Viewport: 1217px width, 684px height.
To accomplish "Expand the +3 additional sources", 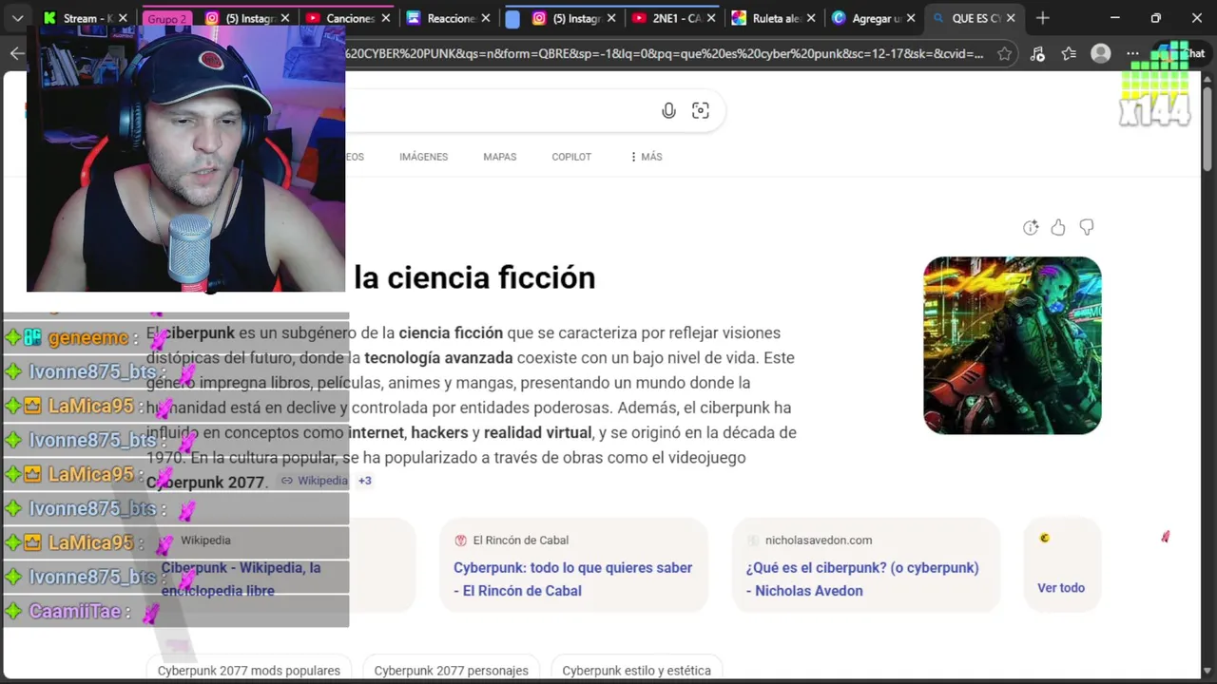I will [x=364, y=481].
